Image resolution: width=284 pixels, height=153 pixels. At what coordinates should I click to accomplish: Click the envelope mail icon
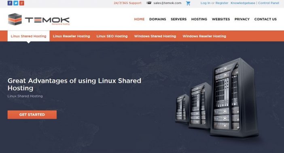coord(149,3)
